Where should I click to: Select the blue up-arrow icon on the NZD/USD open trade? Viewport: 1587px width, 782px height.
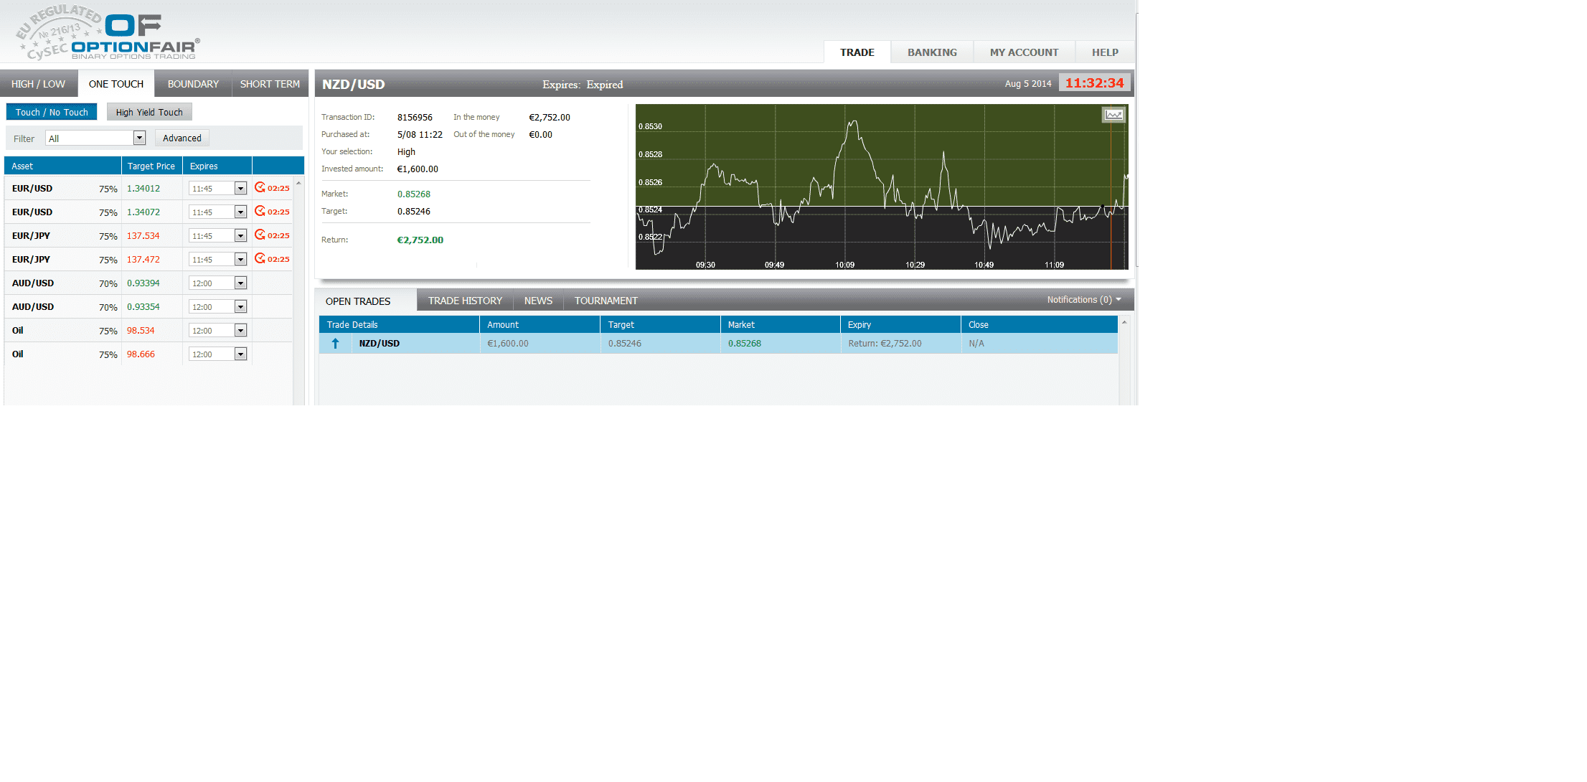(x=334, y=343)
